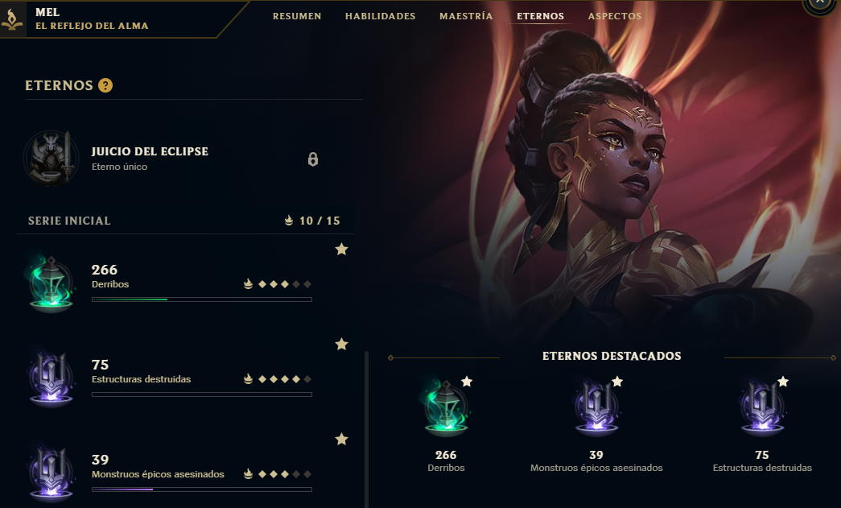841x508 pixels.
Task: Switch to the Resumen tab
Action: coord(297,16)
